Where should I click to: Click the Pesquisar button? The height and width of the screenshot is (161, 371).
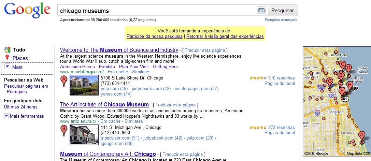[x=283, y=10]
